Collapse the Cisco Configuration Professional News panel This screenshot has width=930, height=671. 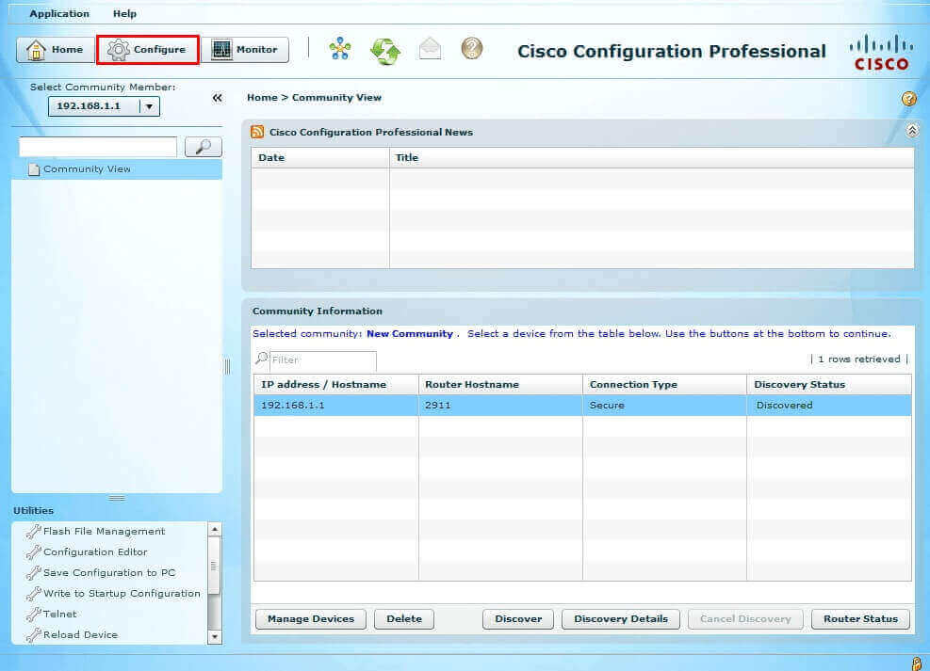[912, 130]
